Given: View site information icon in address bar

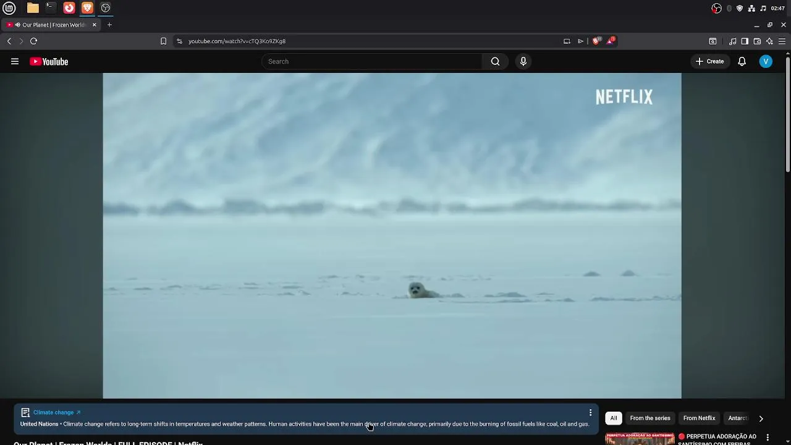Looking at the screenshot, I should 179,41.
